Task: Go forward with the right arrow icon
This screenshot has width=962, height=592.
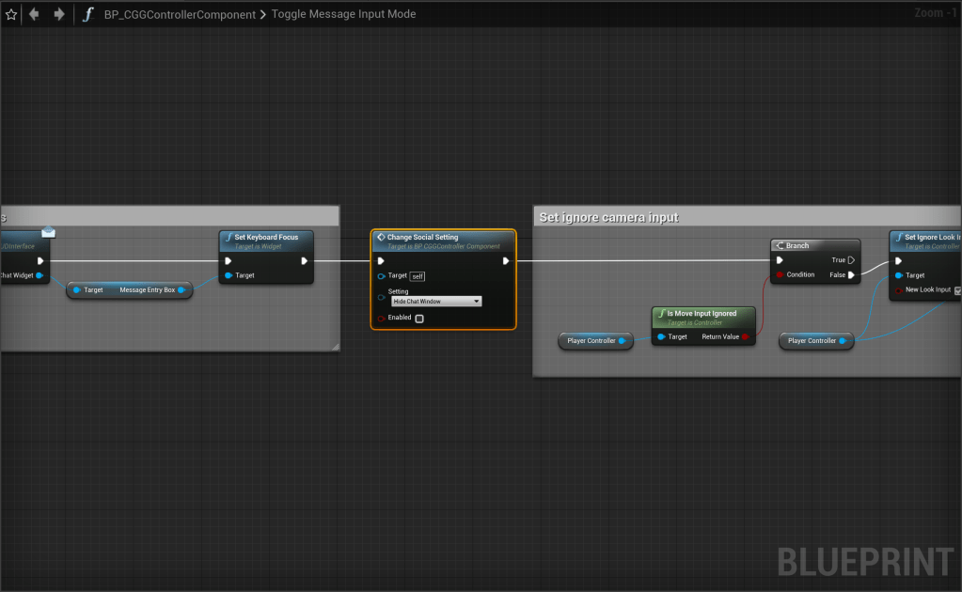Action: 58,14
